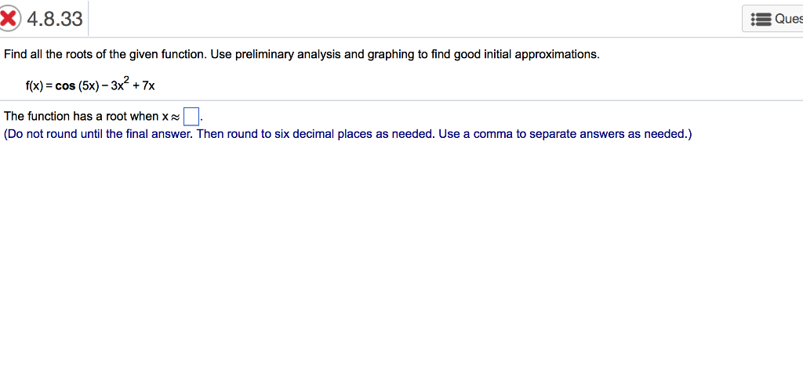Click the period after the answer box
Screen dimensions: 803x384
point(202,119)
